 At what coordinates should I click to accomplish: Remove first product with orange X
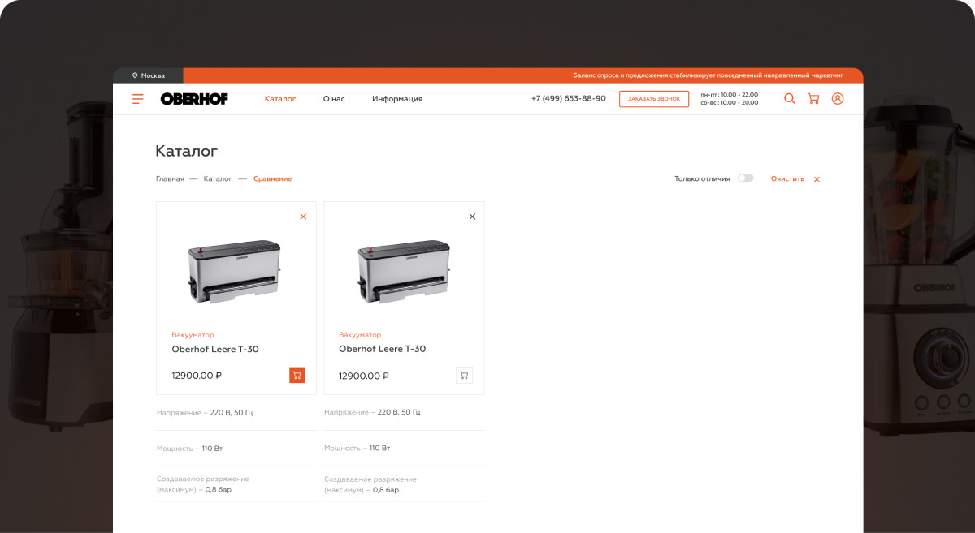pyautogui.click(x=303, y=217)
